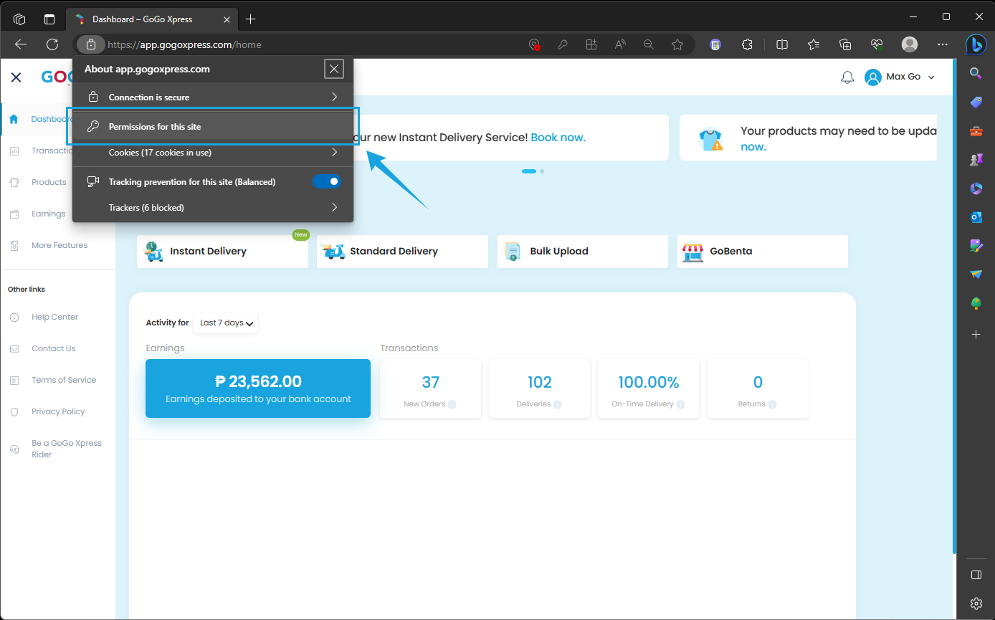Open the Max Go account dropdown

point(900,77)
